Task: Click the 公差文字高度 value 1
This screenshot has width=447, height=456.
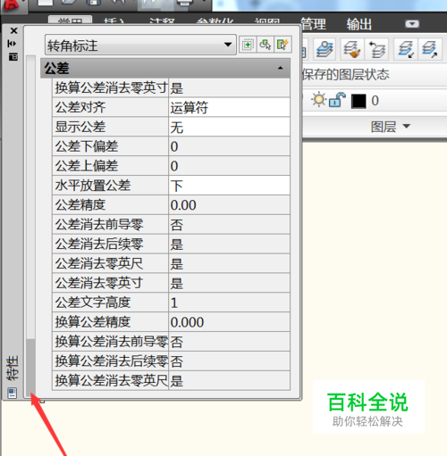Action: pyautogui.click(x=229, y=303)
